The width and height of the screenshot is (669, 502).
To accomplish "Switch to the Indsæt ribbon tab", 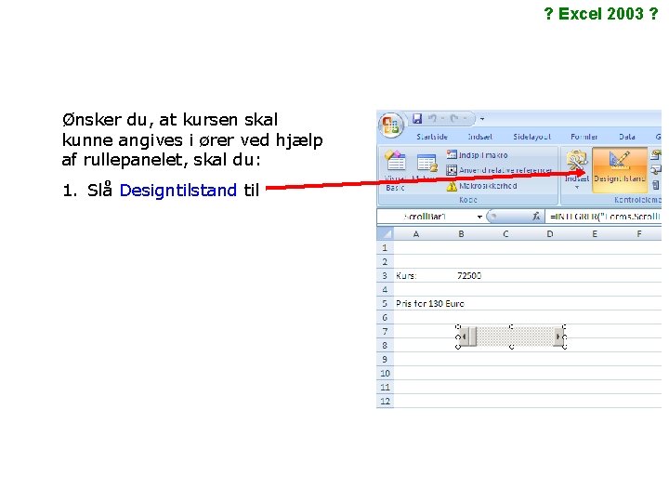I will coord(479,137).
